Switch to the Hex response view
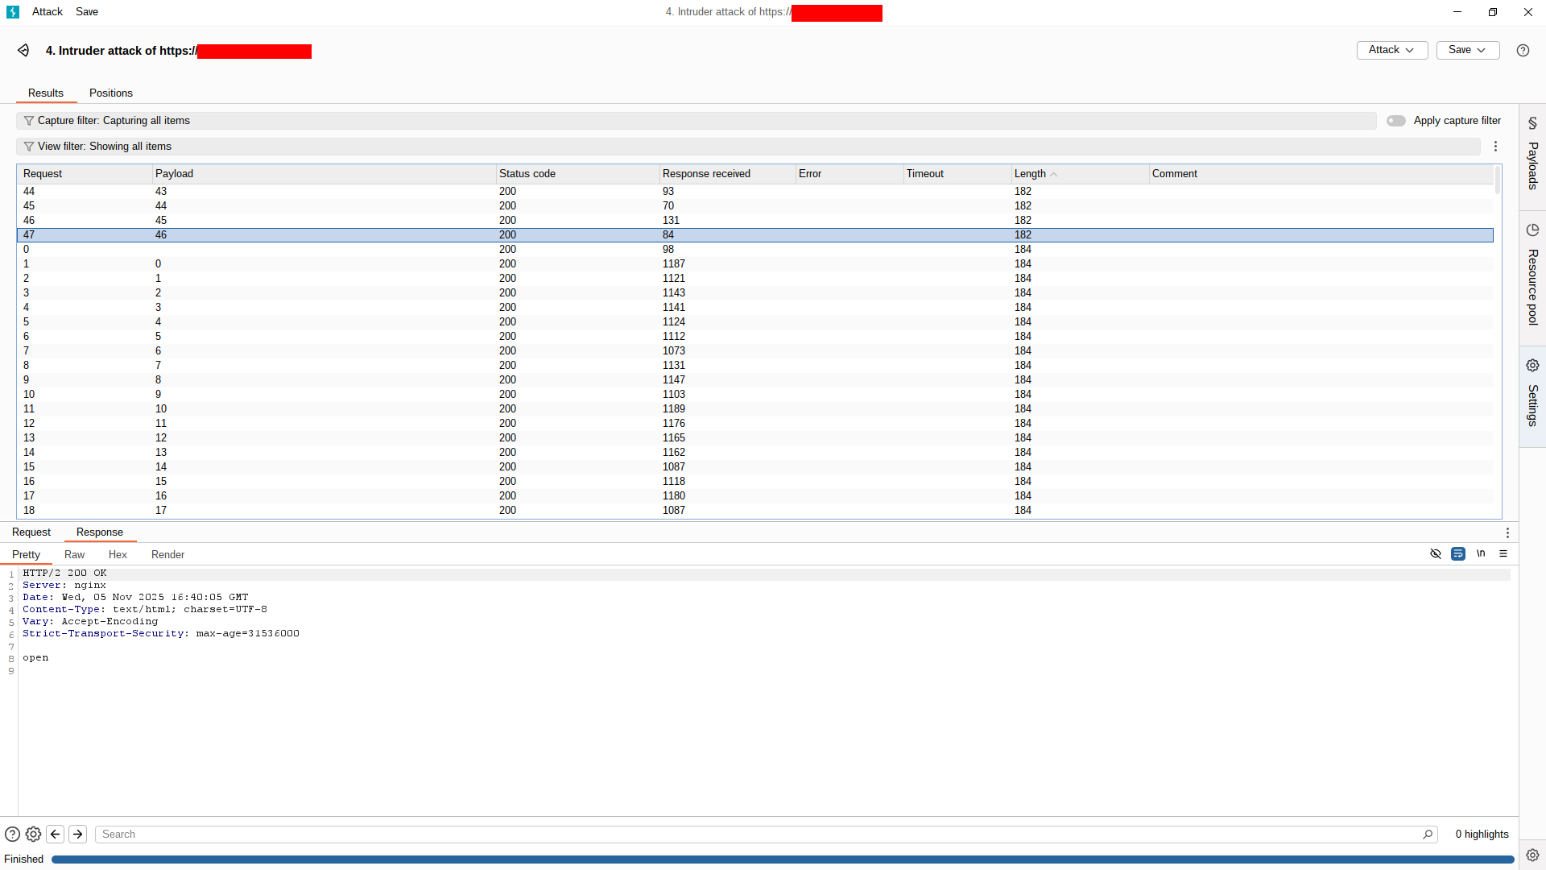 (118, 554)
